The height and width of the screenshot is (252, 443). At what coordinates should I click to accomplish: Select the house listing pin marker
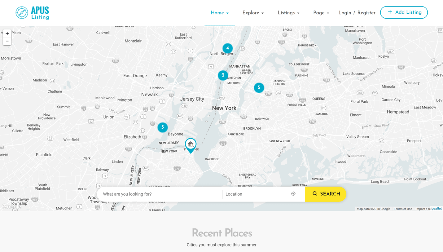point(191,146)
